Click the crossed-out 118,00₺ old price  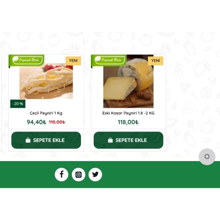coord(57,122)
